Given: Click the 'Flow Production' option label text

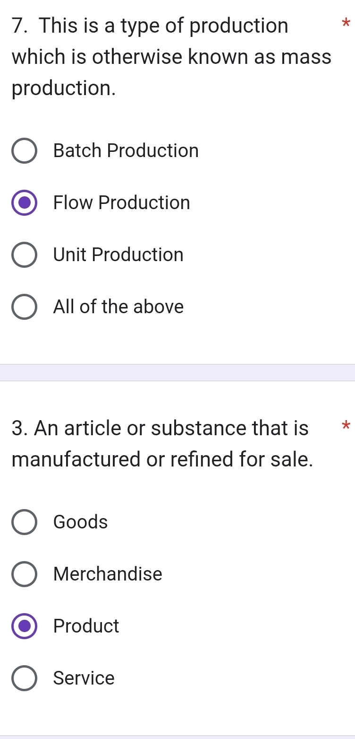Looking at the screenshot, I should [x=122, y=203].
